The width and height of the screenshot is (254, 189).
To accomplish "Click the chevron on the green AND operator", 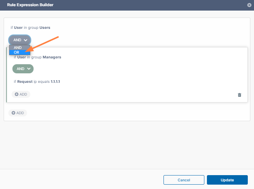I will pyautogui.click(x=28, y=69).
